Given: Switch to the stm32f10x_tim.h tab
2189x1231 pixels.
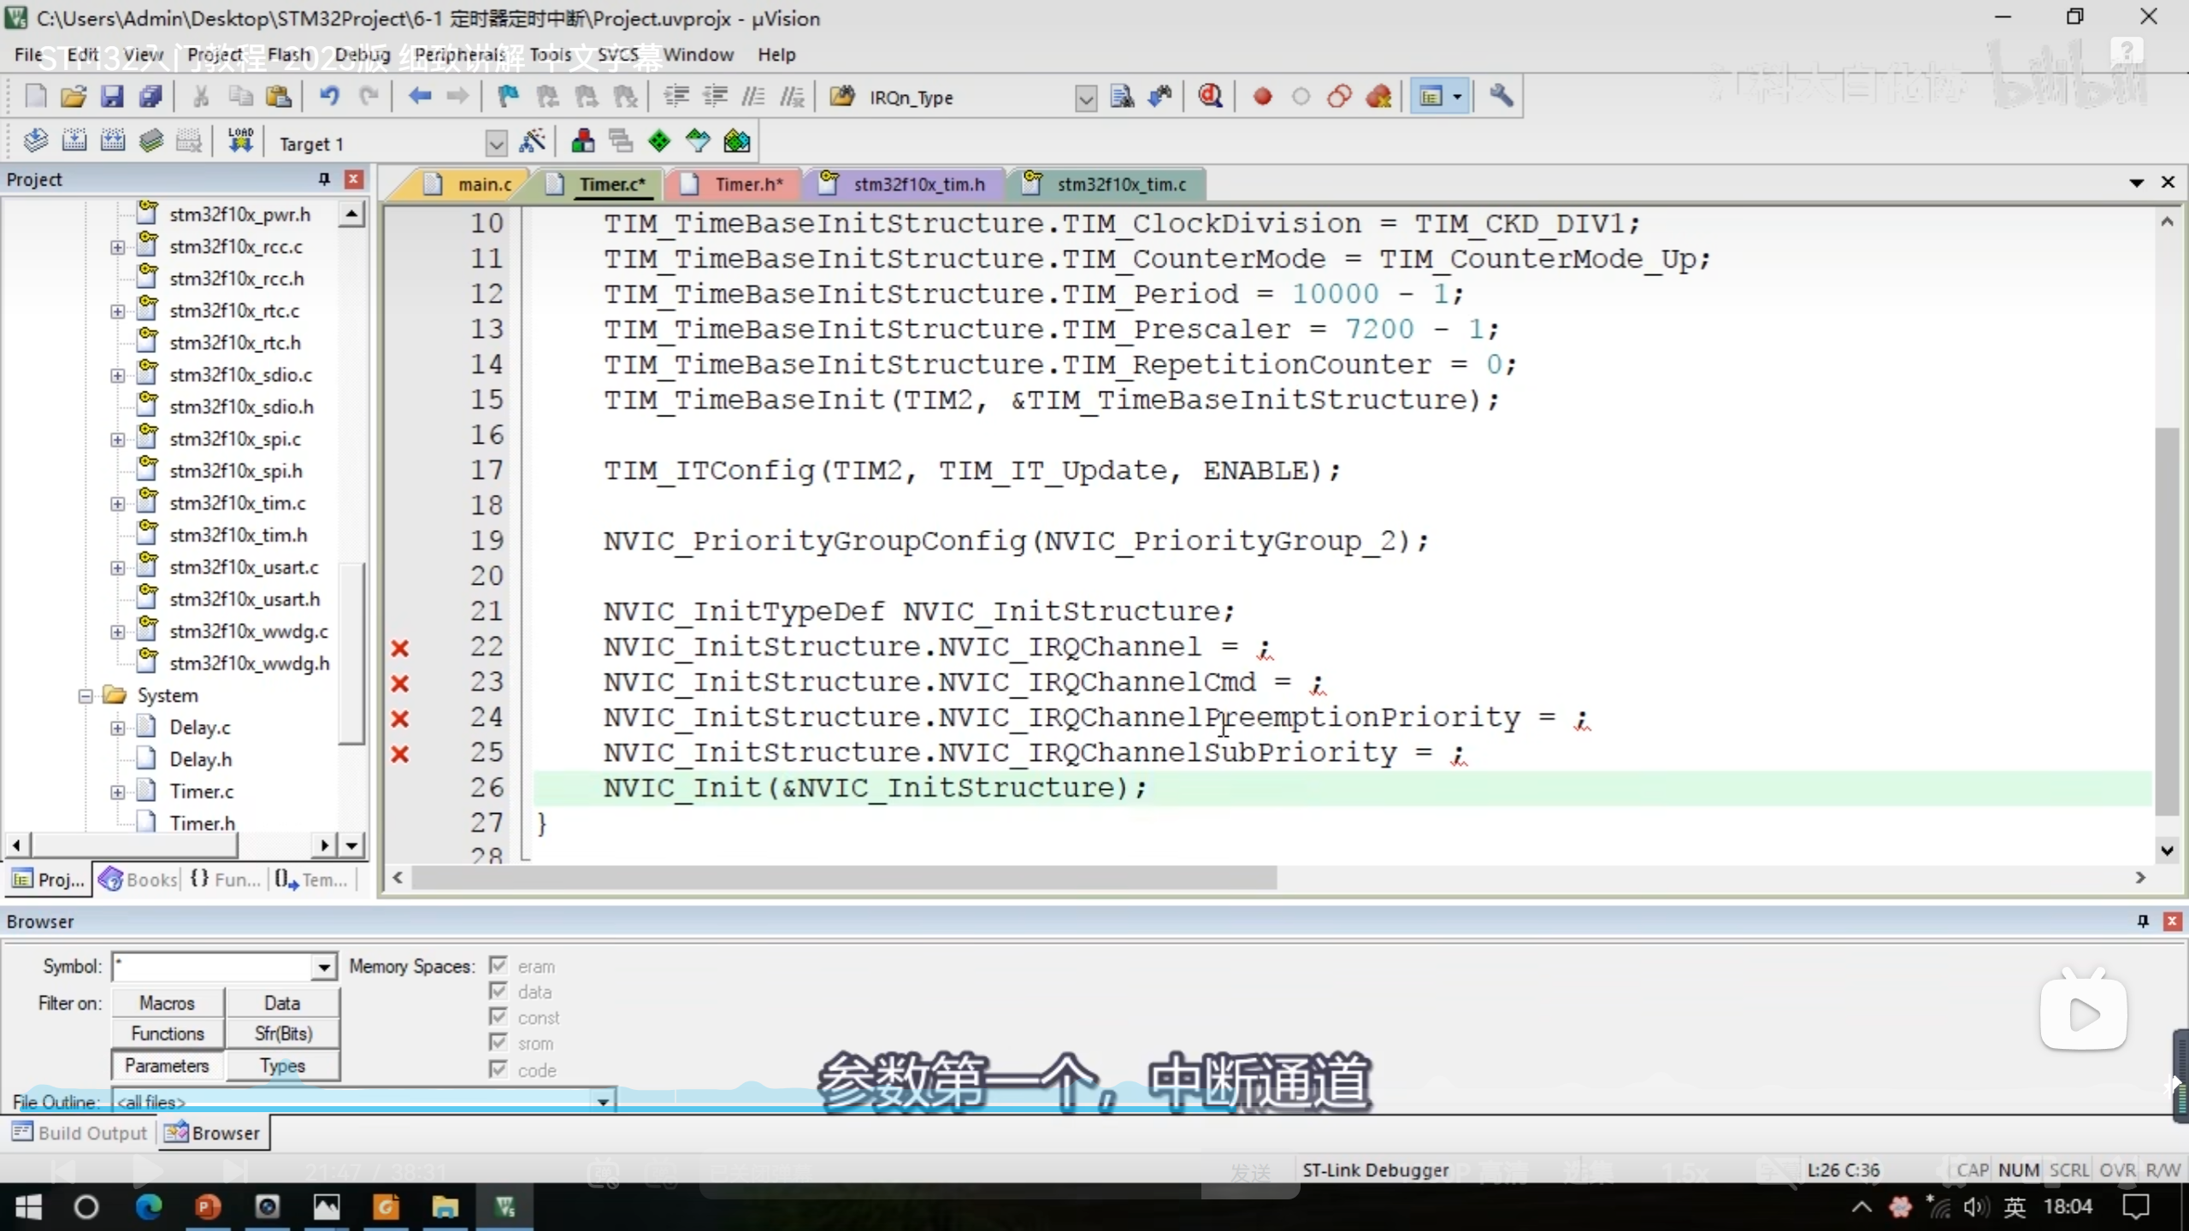Looking at the screenshot, I should [x=917, y=185].
